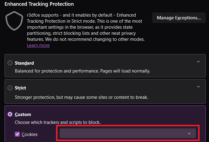Image resolution: width=209 pixels, height=142 pixels.
Task: Select the Standard protection radio button
Action: coord(10,63)
